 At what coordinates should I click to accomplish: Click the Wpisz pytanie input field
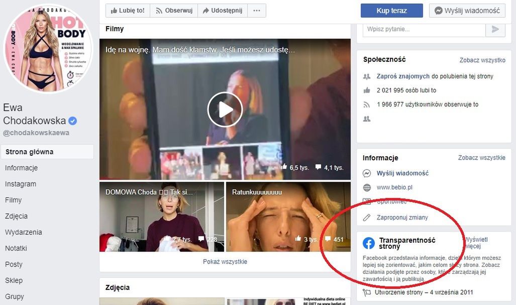pyautogui.click(x=424, y=29)
